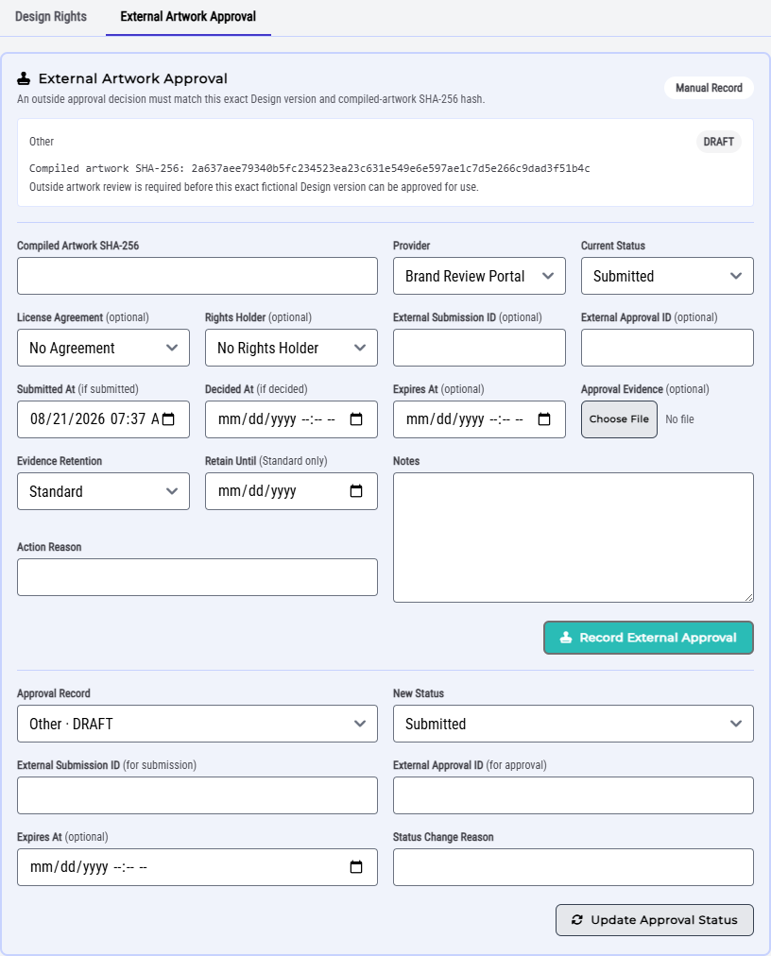Click External Approval ID (for approval) field
Screen dimensions: 771x956
click(573, 795)
